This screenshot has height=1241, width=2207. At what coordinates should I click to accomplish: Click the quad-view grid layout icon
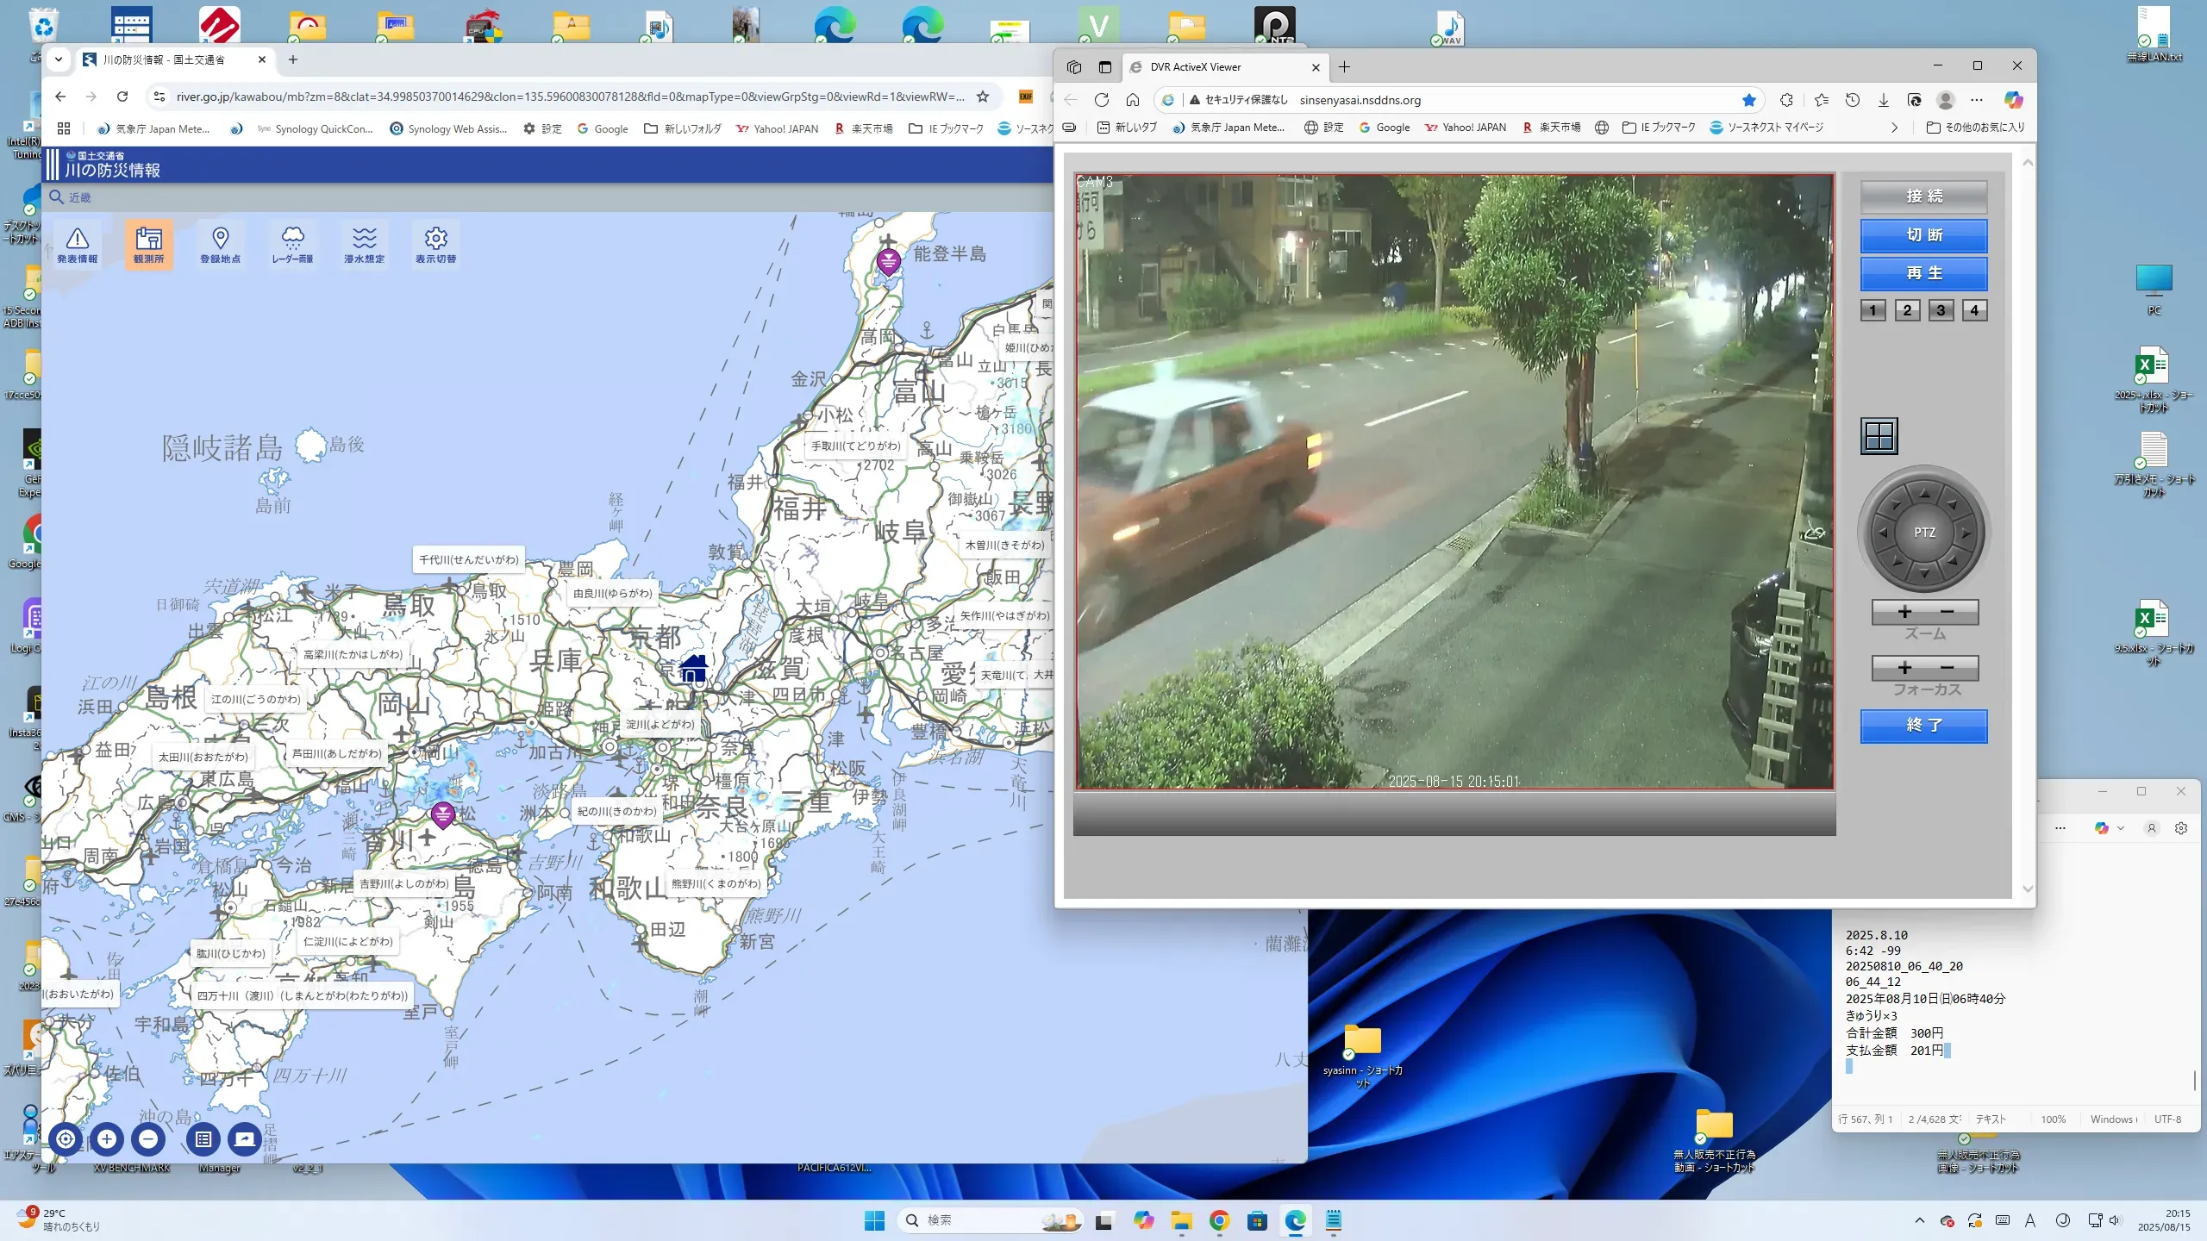pos(1879,436)
